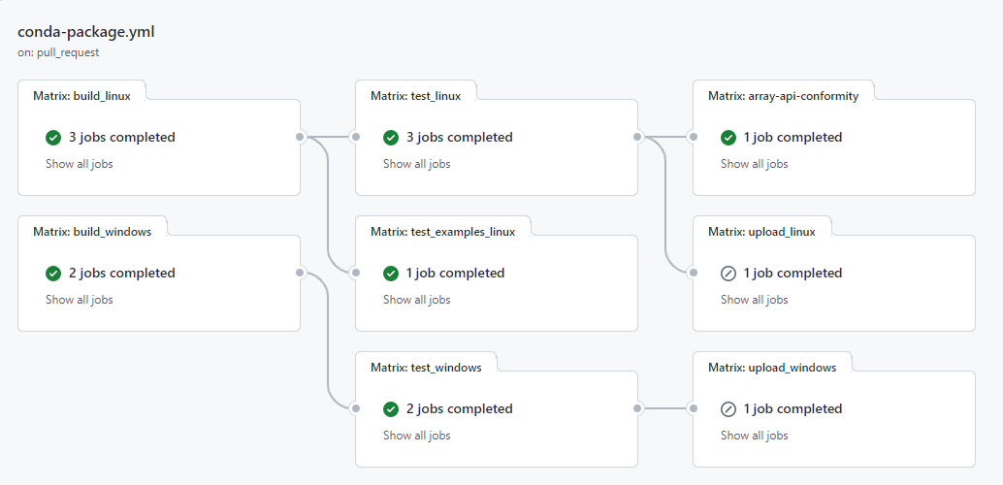
Task: Click 2 jobs completed text in test_windows
Action: [459, 409]
